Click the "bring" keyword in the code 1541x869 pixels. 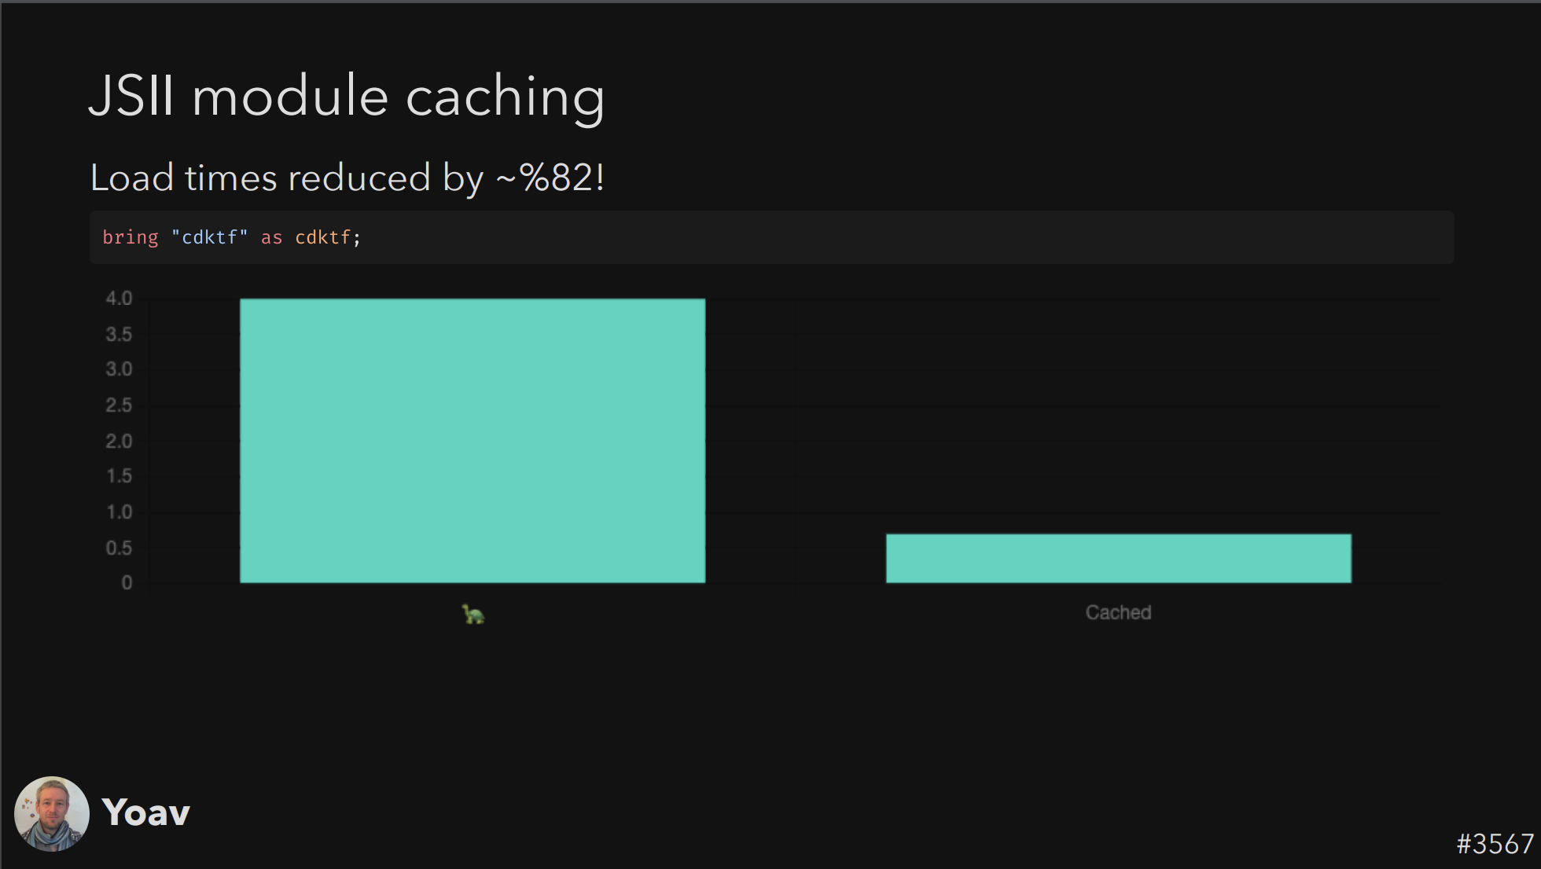click(x=131, y=237)
